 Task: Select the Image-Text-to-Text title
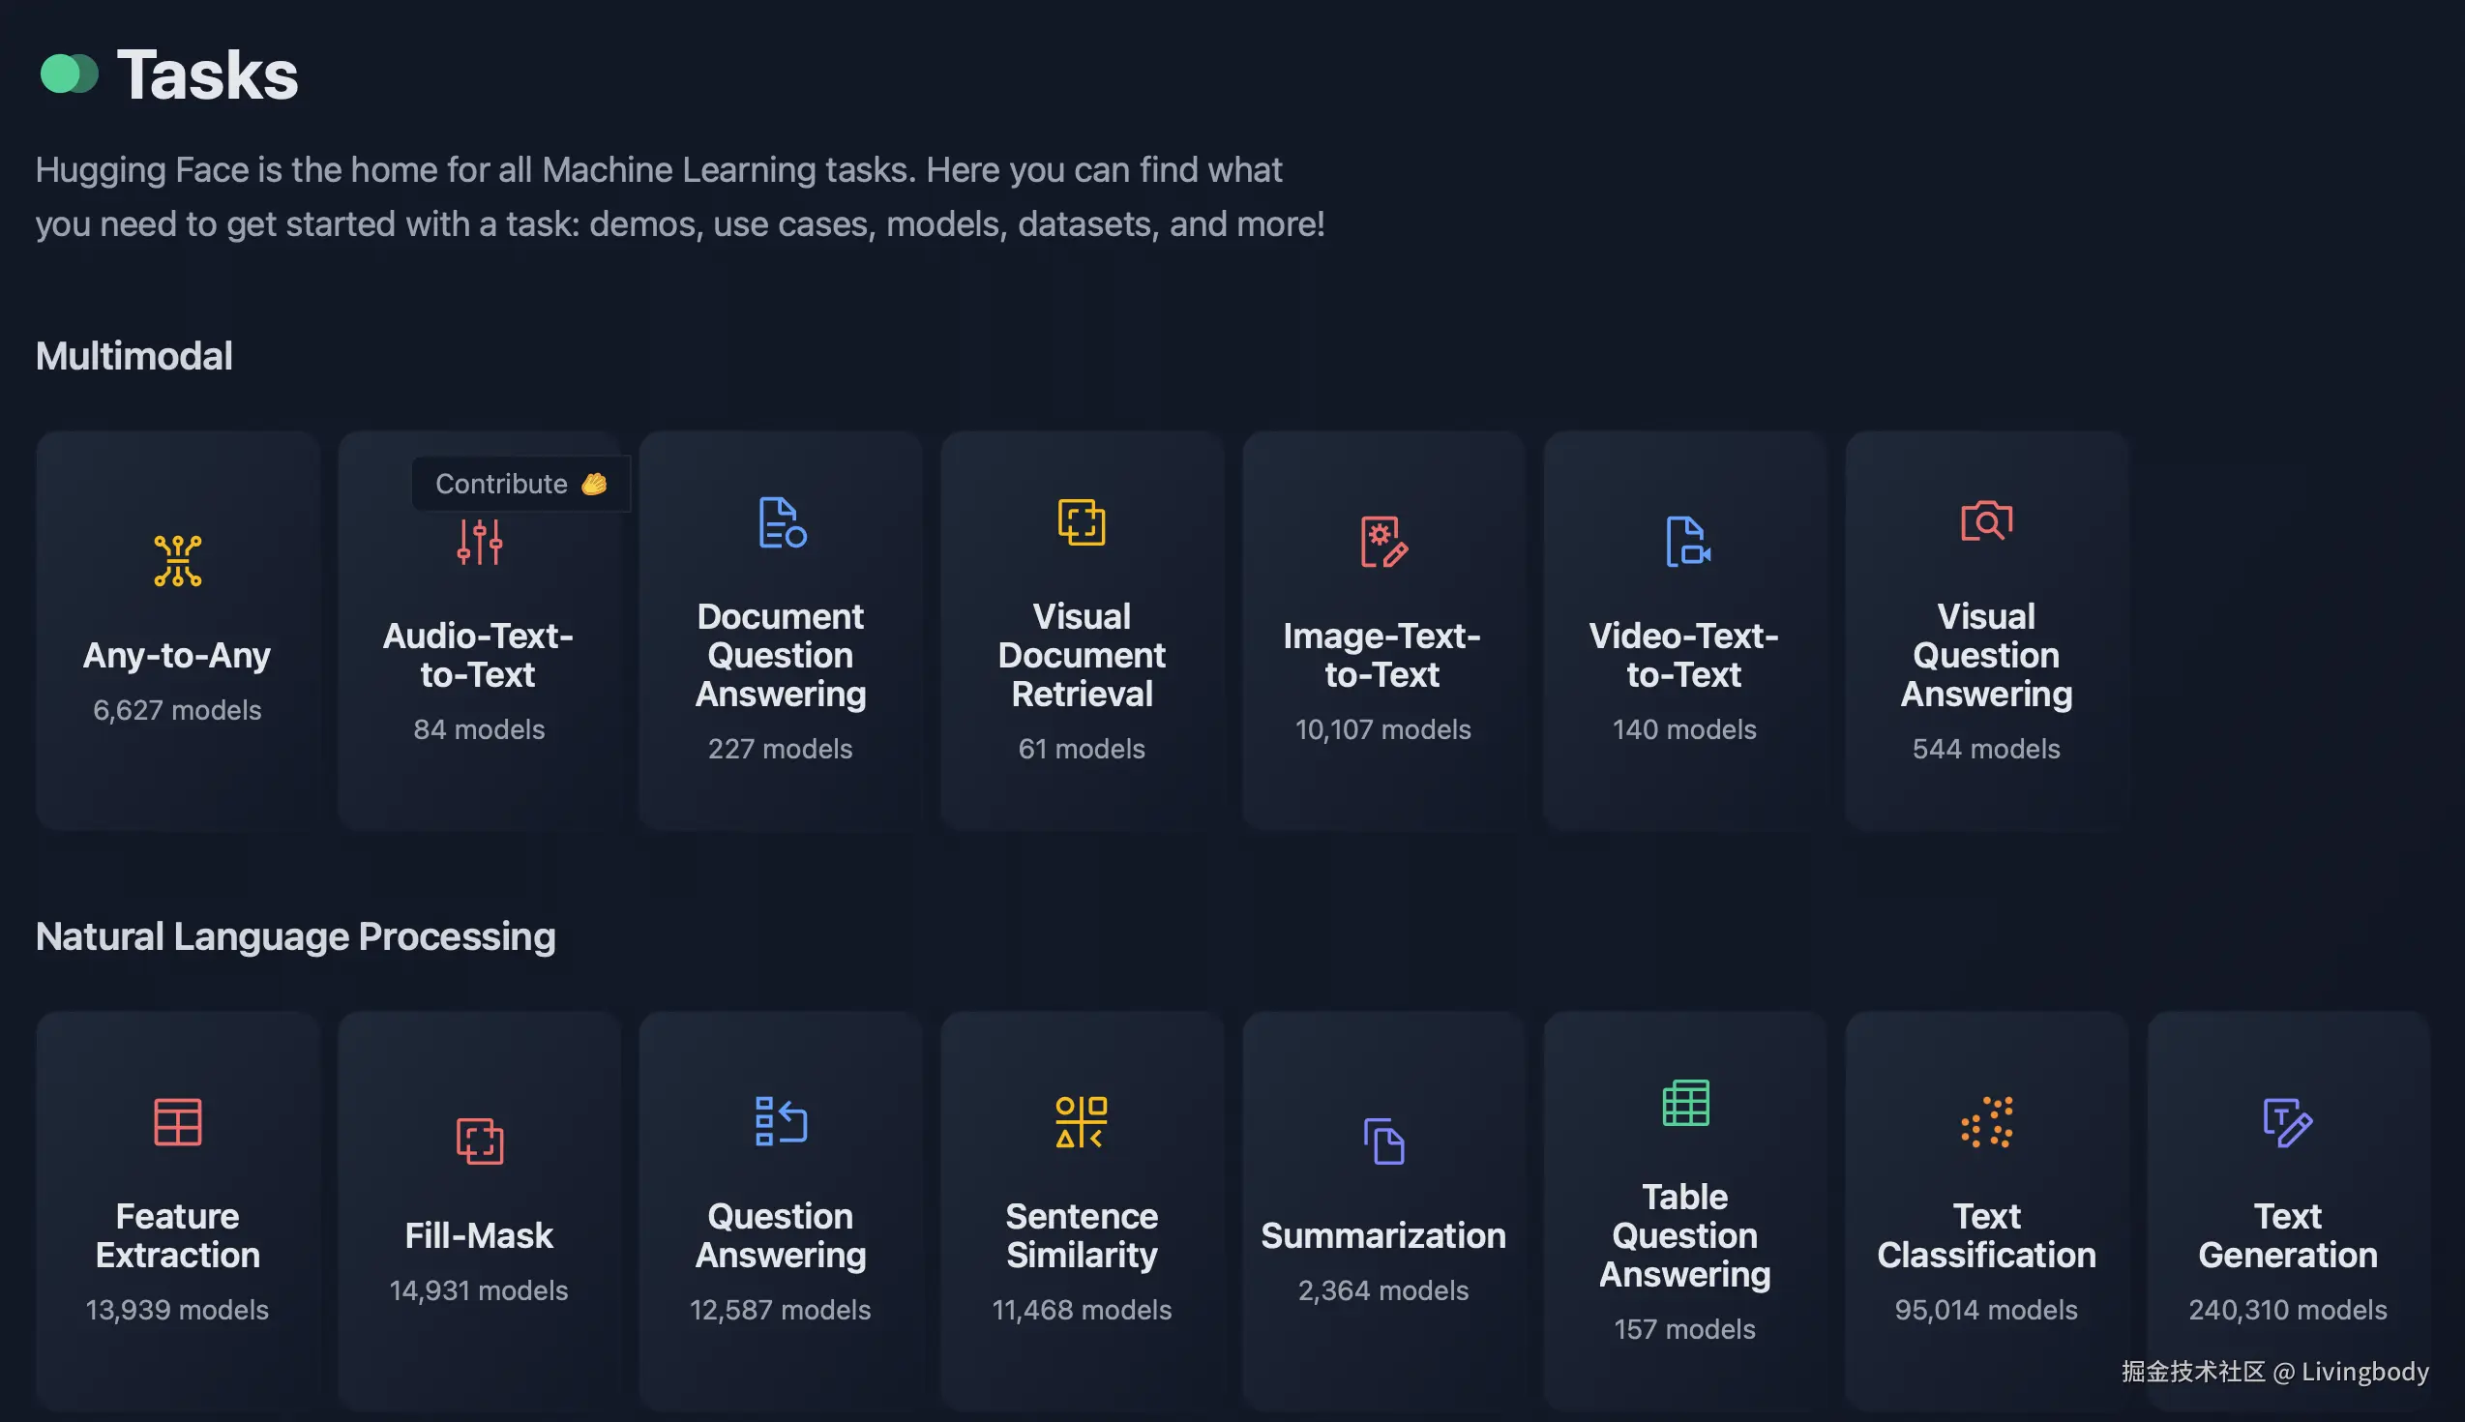click(x=1382, y=655)
